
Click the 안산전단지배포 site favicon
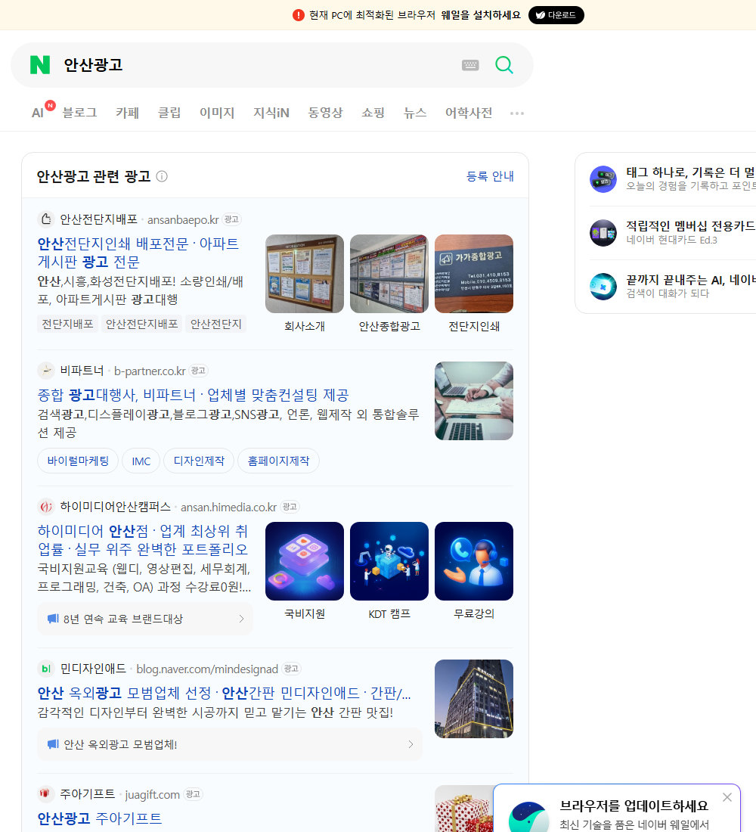coord(46,219)
